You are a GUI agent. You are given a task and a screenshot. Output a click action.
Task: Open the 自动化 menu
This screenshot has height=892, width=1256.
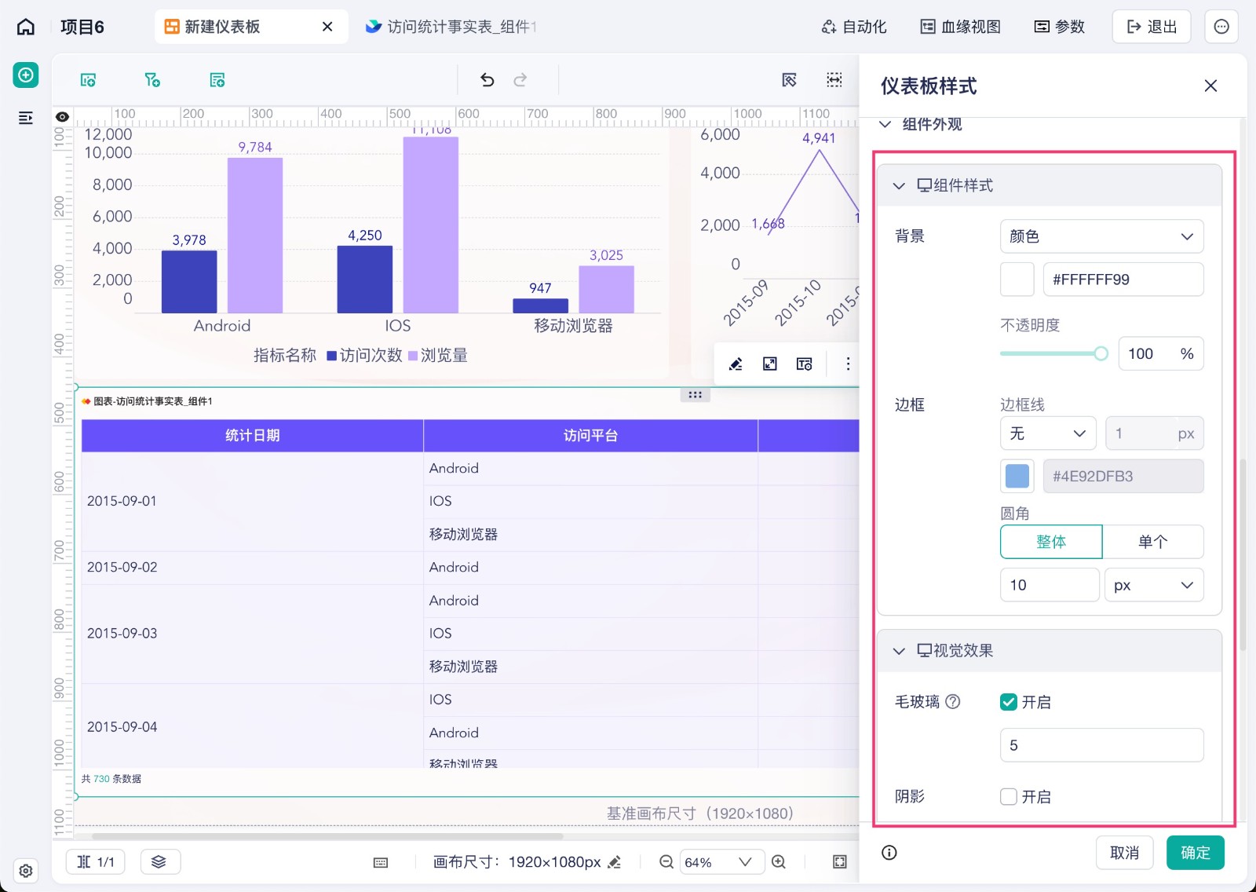[854, 27]
